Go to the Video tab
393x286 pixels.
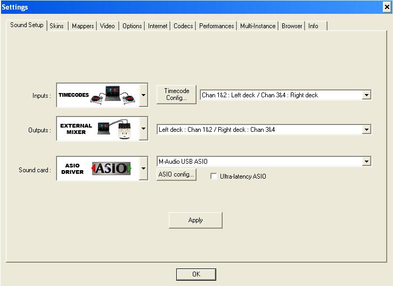click(107, 26)
